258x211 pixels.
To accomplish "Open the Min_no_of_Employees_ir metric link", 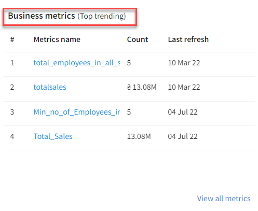I will click(x=77, y=112).
